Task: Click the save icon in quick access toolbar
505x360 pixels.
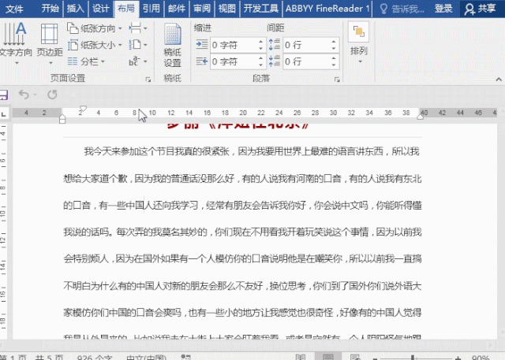Action: tap(3, 95)
